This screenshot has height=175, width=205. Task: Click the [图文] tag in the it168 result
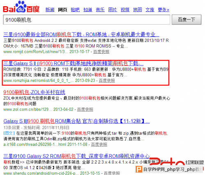point(9,133)
